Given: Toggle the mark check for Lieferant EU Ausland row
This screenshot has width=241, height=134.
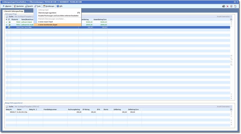Looking at the screenshot, I should tap(6, 25).
